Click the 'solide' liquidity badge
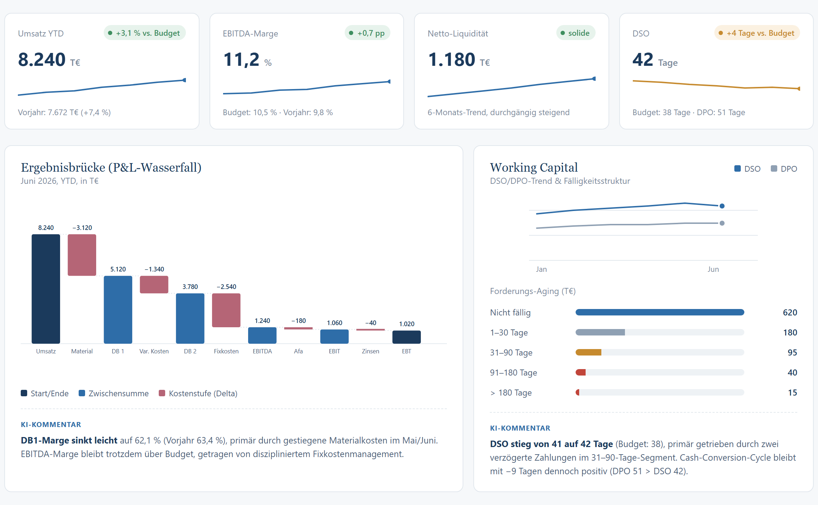Screen dimensions: 818x505 [575, 33]
